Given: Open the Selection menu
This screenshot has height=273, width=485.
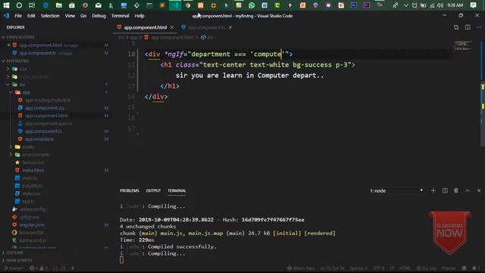Looking at the screenshot, I should tap(50, 16).
